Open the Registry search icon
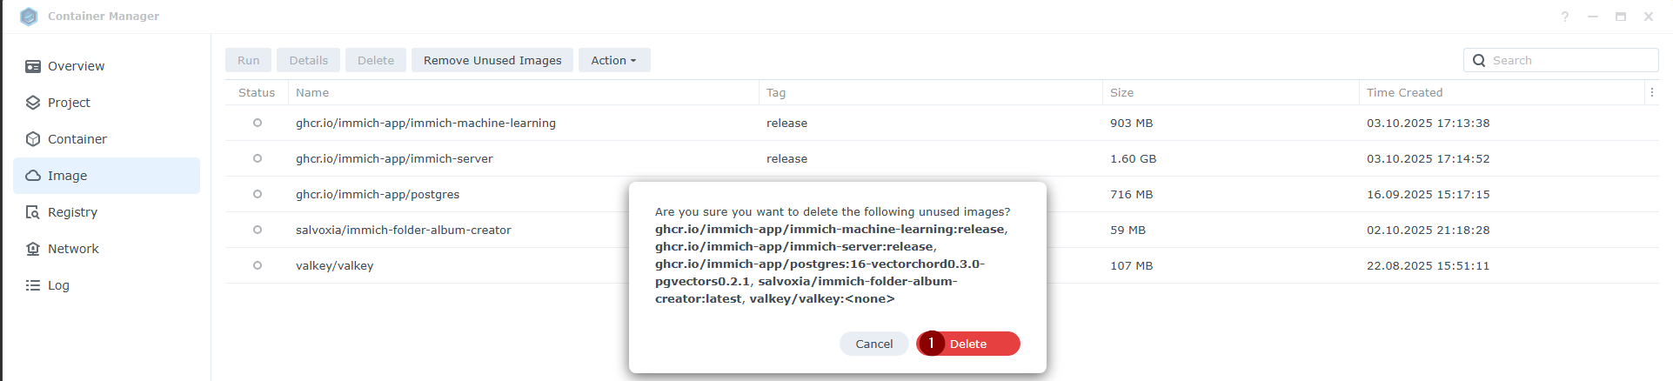 (33, 212)
